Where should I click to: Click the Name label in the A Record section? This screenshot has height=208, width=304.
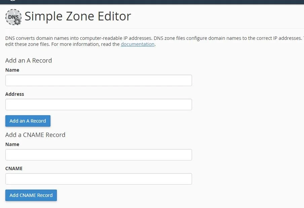coord(12,70)
